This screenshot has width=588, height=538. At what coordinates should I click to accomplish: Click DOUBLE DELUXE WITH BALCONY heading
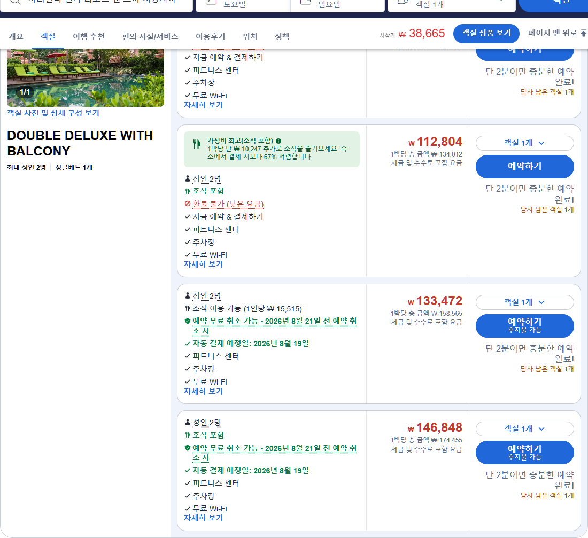pos(80,143)
